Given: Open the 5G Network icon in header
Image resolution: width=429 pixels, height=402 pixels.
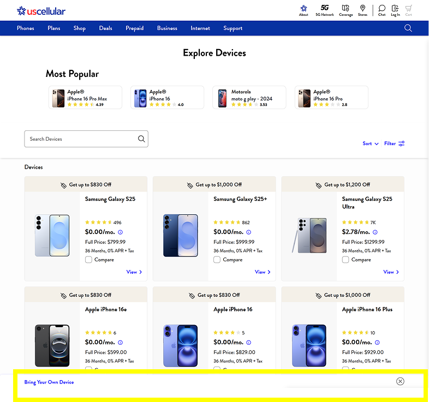Looking at the screenshot, I should coord(324,10).
